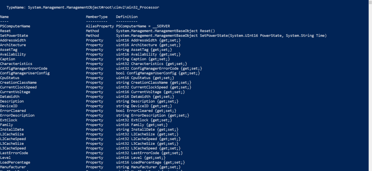Click the Reset() method definition text
The image size is (372, 171).
coord(166,31)
